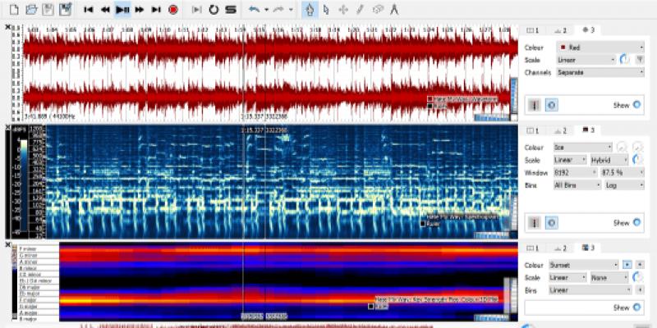Toggle Loop playback icon
The width and height of the screenshot is (657, 328).
214,10
